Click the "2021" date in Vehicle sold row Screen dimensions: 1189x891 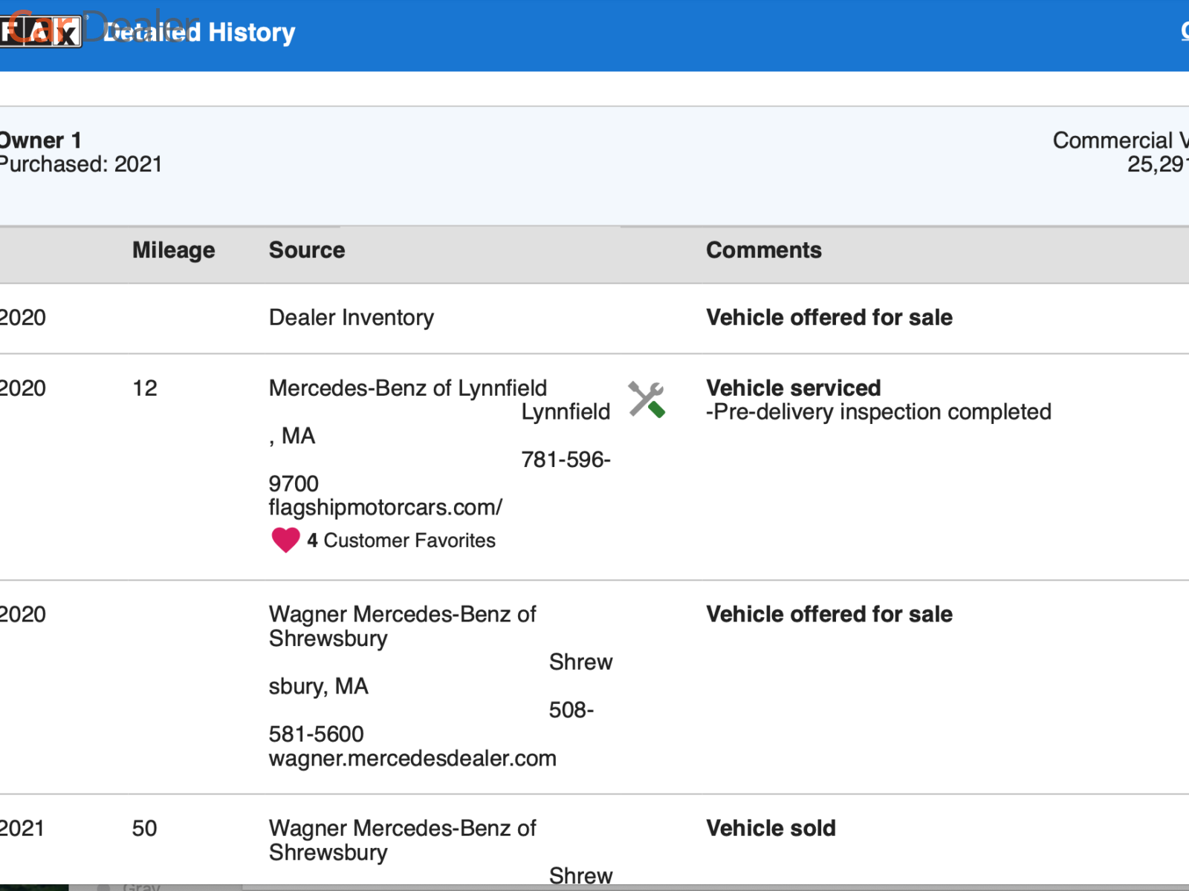(22, 829)
